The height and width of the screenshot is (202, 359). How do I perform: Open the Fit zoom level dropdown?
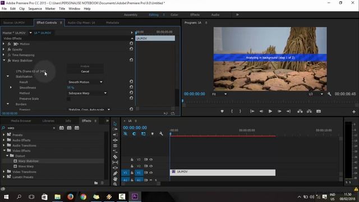point(219,94)
